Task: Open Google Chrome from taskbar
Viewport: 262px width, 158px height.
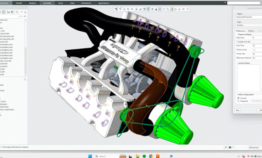Action: point(151,156)
